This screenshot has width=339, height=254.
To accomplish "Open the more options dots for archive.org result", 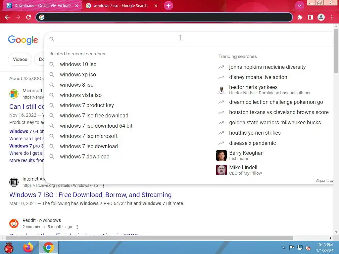I will coord(104,186).
